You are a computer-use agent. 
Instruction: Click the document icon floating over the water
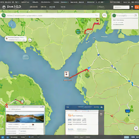67,74
